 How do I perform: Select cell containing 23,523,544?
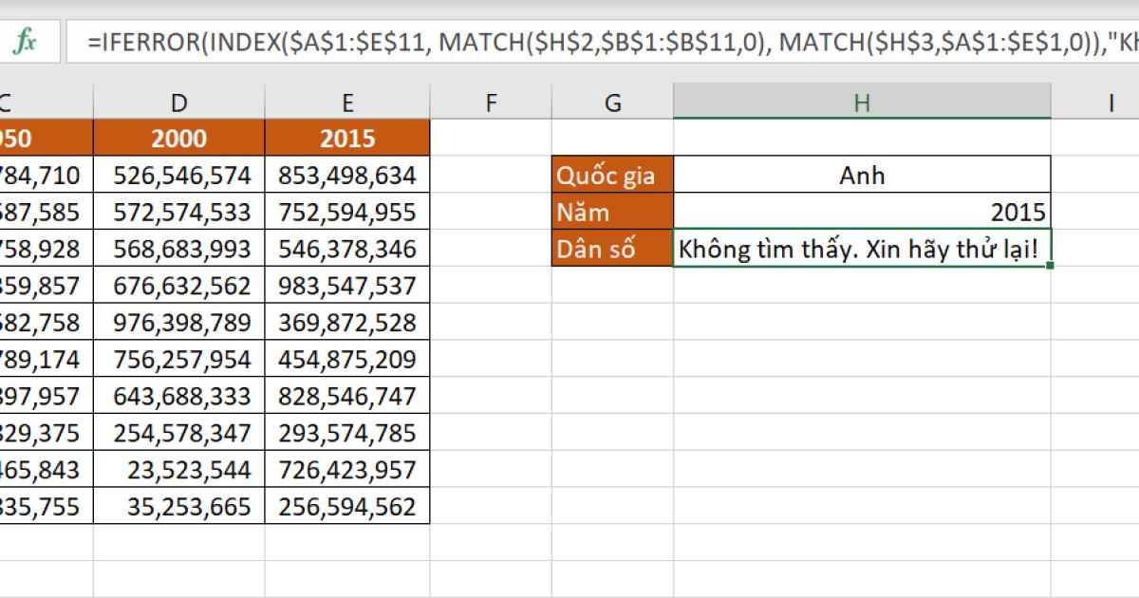[x=178, y=469]
